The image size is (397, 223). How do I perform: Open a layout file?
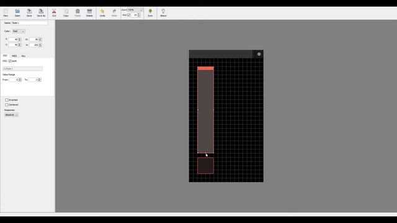point(17,12)
